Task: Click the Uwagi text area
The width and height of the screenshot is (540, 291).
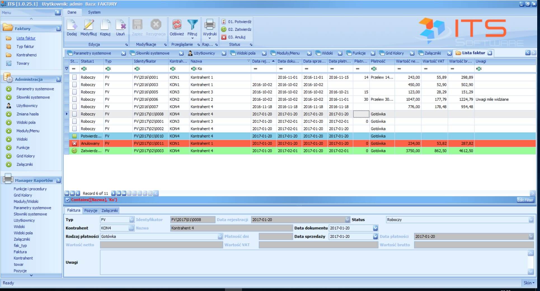Action: click(313, 262)
